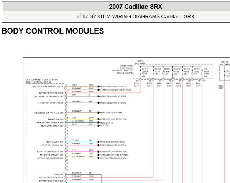Click "COURTESY LP SPLY VOLT" label
The image size is (230, 183).
coord(51,103)
